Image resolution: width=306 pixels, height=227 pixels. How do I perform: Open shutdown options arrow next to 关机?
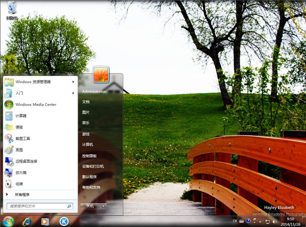click(104, 206)
